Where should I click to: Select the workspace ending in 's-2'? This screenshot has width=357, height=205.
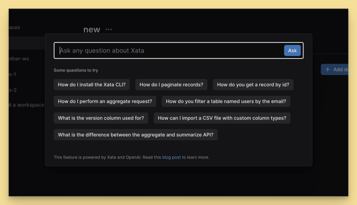pos(12,90)
